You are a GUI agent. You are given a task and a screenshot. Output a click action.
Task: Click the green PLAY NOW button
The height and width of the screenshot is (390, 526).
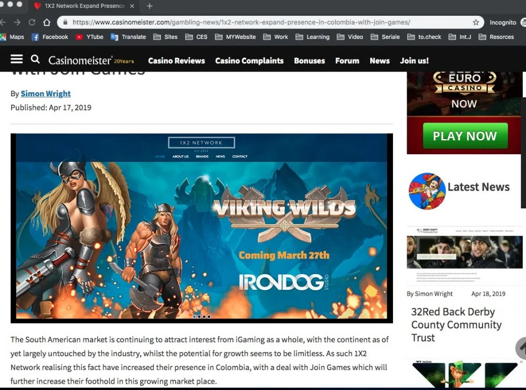tap(465, 136)
